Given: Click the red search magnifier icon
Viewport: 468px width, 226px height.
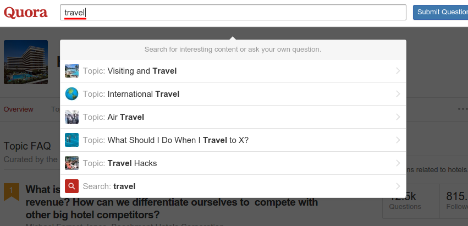Looking at the screenshot, I should point(71,186).
